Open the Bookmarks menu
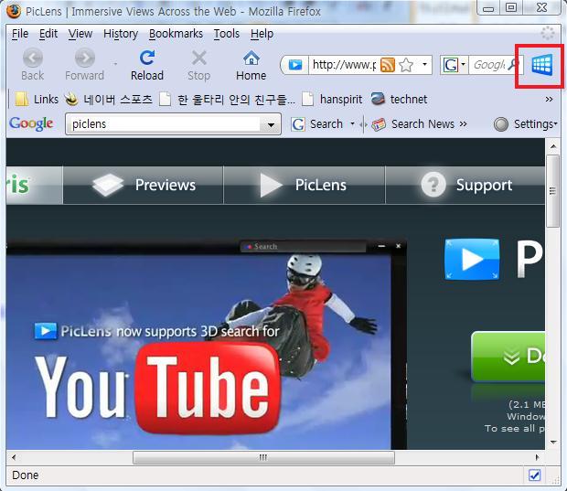The image size is (567, 491). (x=176, y=34)
